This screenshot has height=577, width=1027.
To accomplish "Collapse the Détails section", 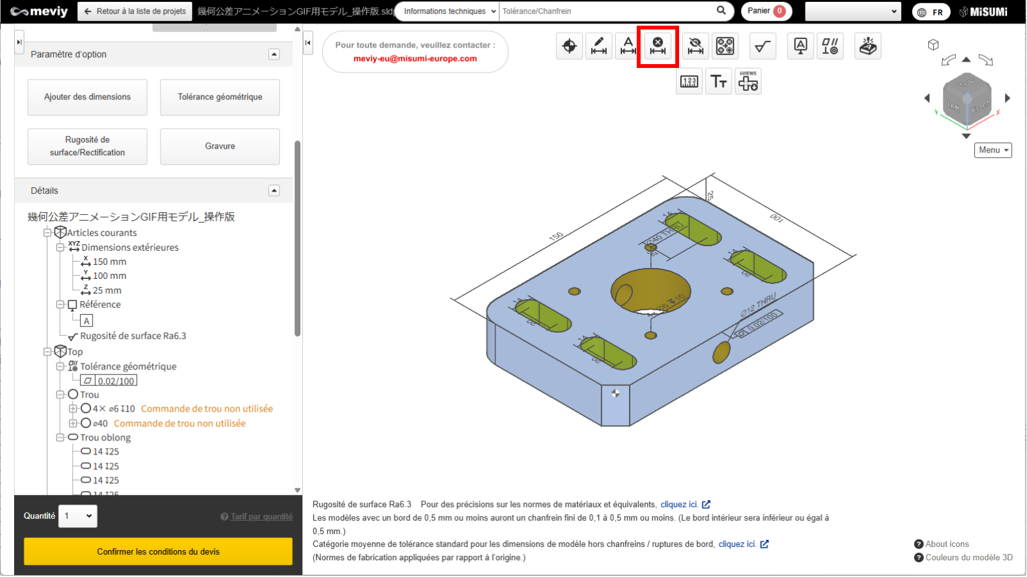I will tap(274, 190).
